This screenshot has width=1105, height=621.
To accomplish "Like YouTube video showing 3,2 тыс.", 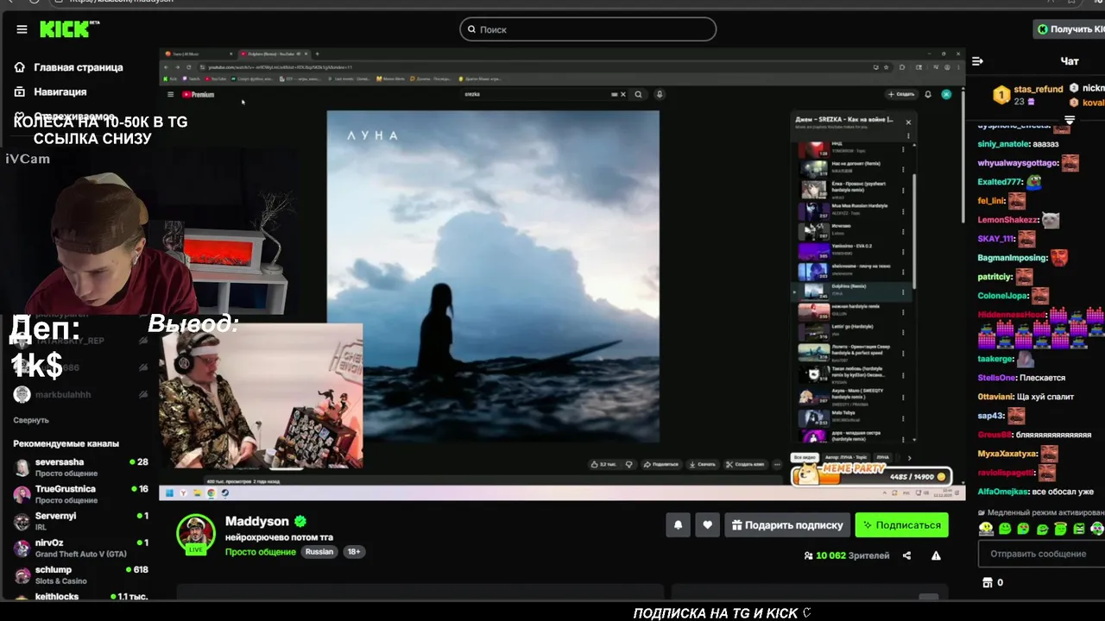I will (x=605, y=464).
